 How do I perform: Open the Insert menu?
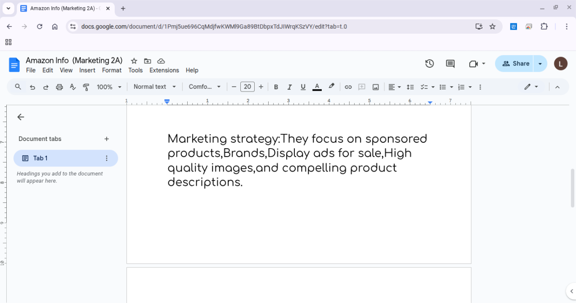(87, 70)
